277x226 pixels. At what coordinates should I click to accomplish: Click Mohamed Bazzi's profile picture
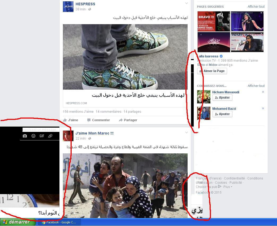(x=204, y=113)
